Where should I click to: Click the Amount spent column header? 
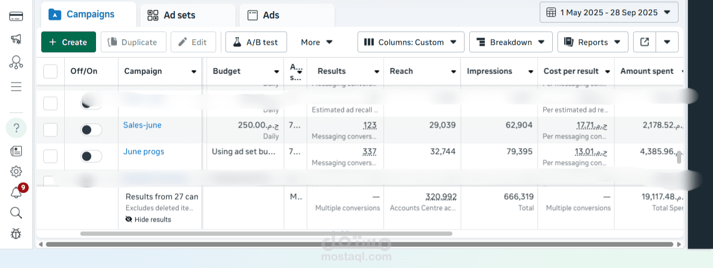(x=647, y=71)
